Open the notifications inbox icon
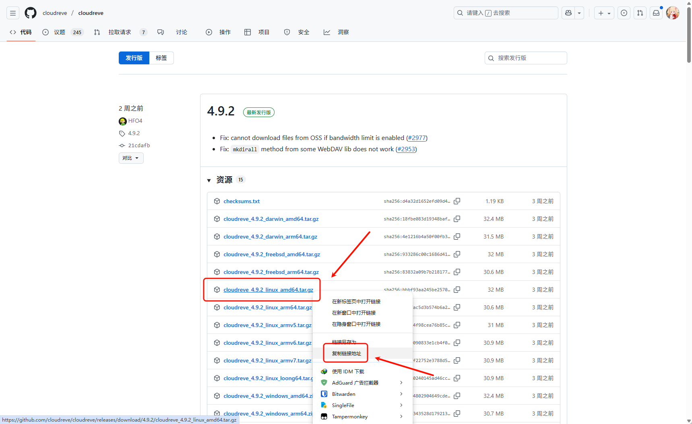 tap(656, 13)
